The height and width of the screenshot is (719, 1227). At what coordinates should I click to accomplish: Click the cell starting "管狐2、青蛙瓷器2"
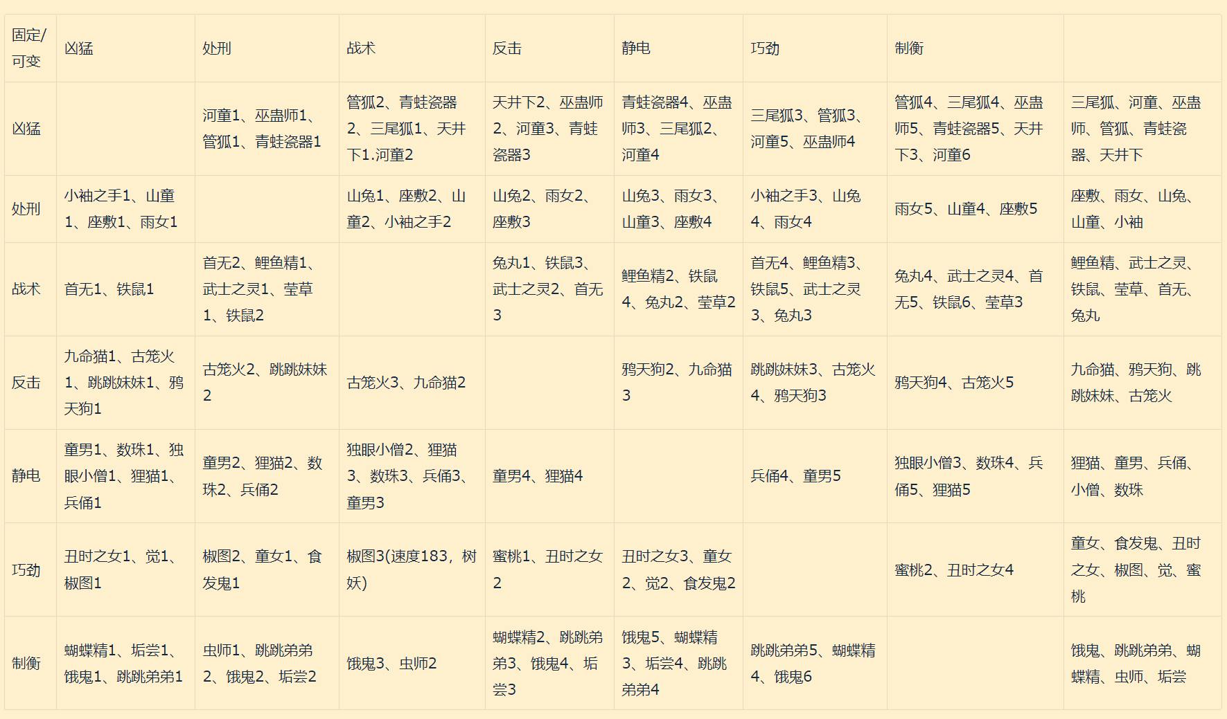pos(412,129)
